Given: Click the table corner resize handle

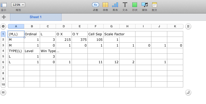Looking at the screenshot, I should point(188,92).
